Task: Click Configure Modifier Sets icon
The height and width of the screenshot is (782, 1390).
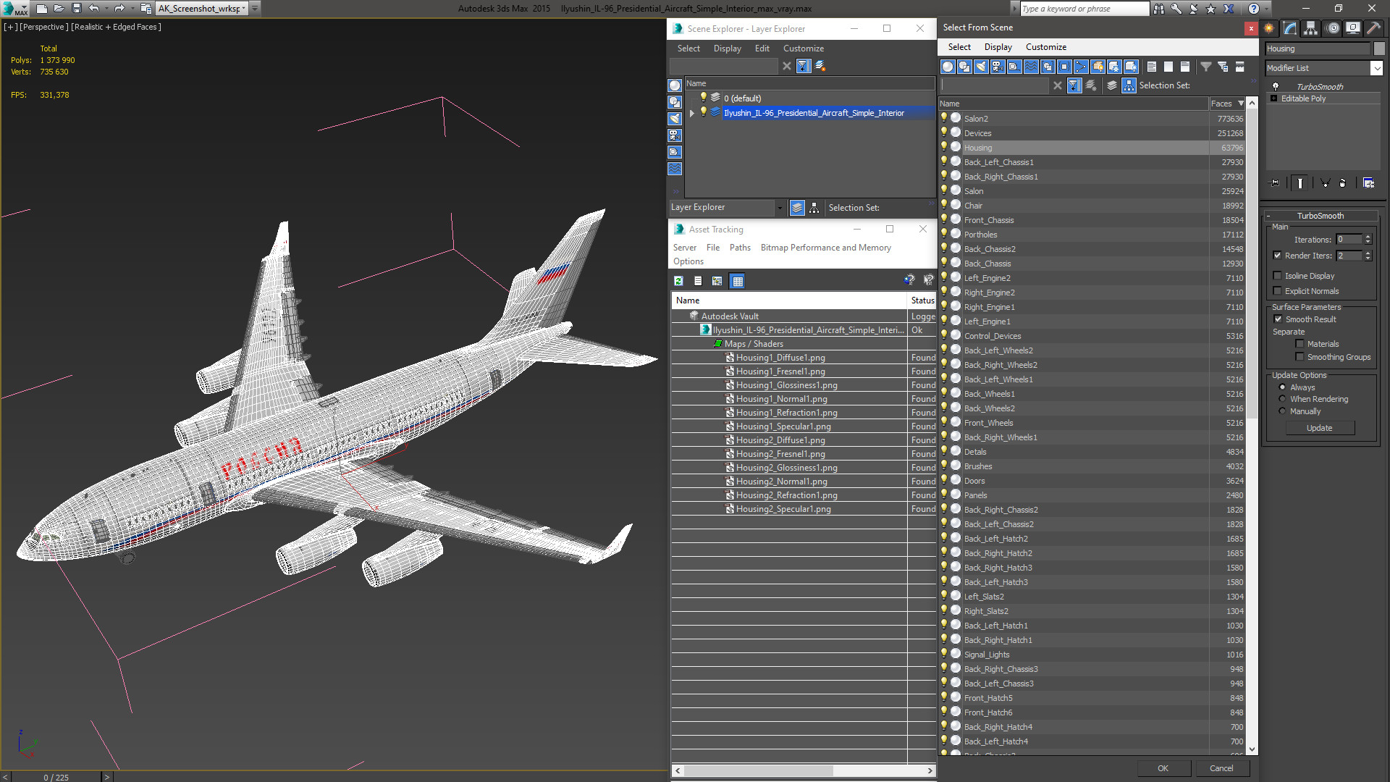Action: click(1368, 183)
